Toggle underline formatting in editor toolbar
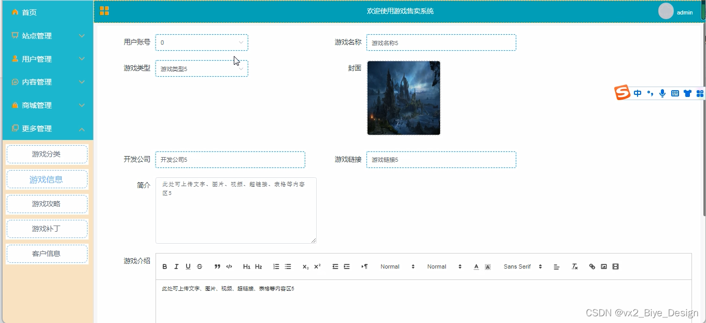This screenshot has height=323, width=706. point(188,266)
